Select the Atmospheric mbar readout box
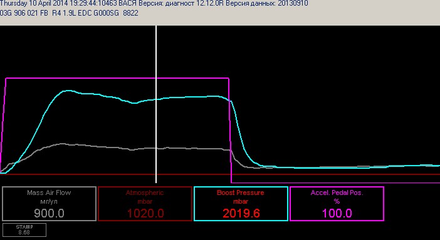Screen dimensions: 440x240 click(145, 204)
